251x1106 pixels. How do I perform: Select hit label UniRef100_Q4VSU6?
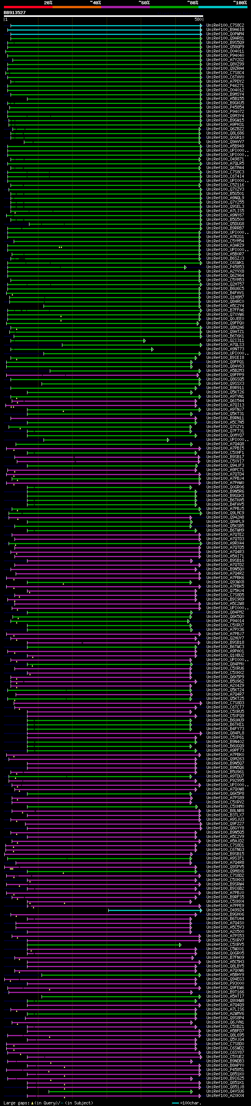tap(225, 1091)
